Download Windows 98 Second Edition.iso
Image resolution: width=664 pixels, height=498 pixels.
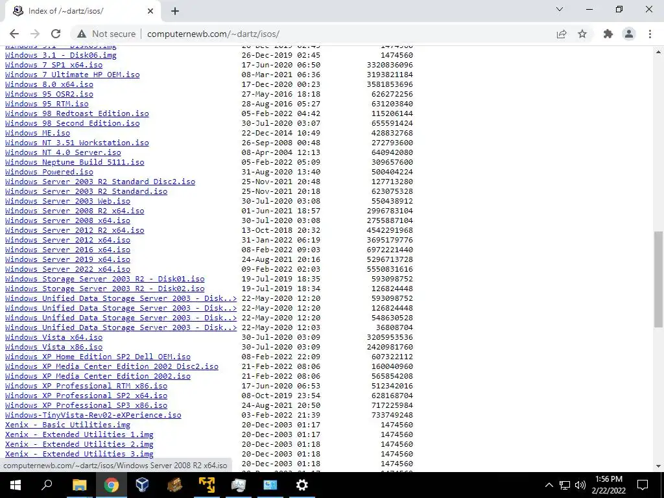click(73, 123)
